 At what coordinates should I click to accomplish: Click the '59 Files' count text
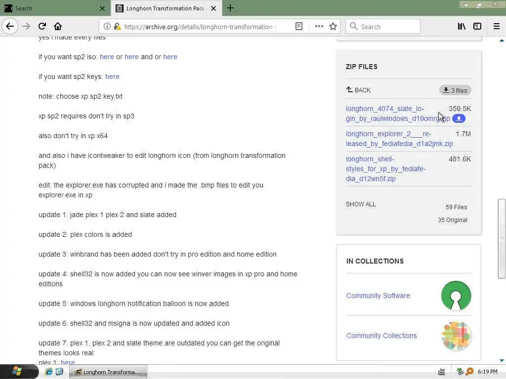(456, 207)
